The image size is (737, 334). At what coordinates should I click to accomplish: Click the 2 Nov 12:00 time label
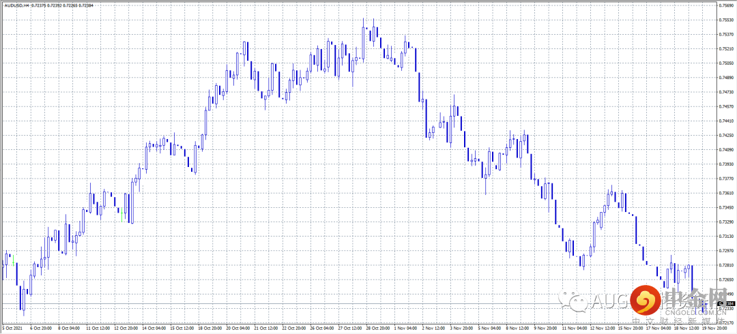[x=434, y=329]
